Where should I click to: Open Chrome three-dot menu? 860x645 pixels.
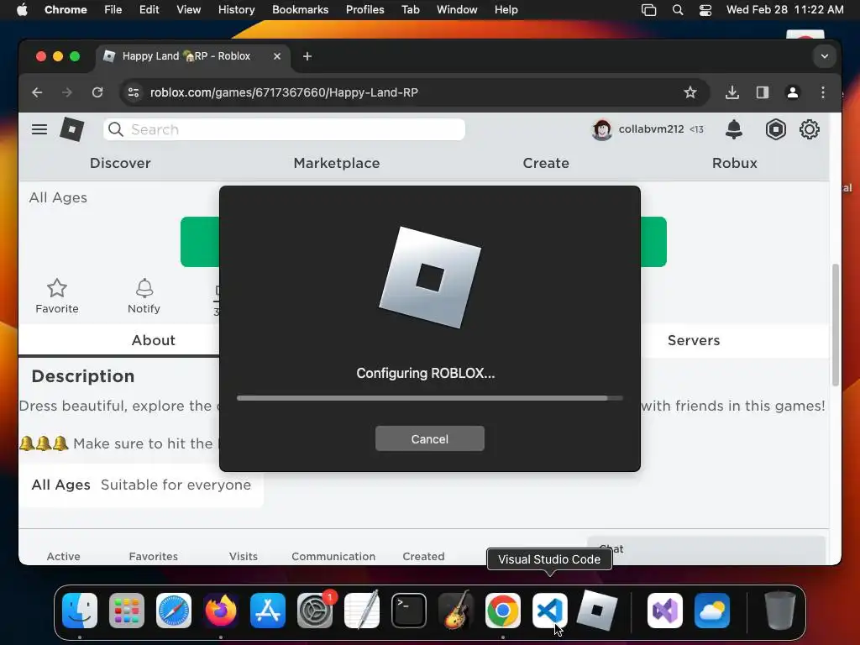(823, 92)
